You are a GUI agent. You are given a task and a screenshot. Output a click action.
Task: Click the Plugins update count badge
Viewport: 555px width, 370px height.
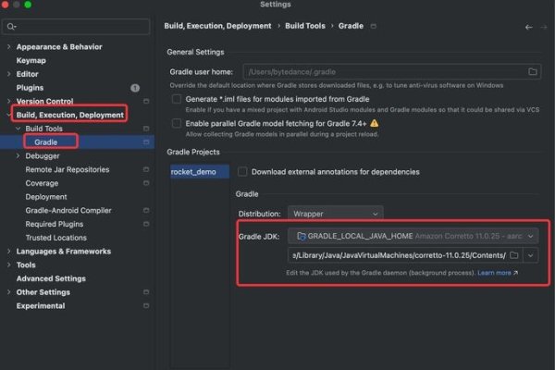[135, 88]
